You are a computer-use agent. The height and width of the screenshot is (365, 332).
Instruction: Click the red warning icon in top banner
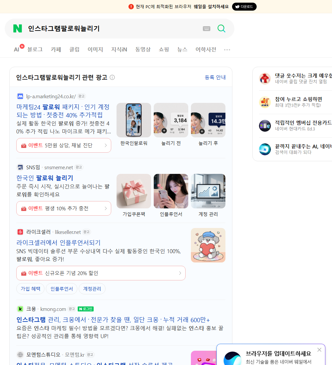[x=131, y=7]
